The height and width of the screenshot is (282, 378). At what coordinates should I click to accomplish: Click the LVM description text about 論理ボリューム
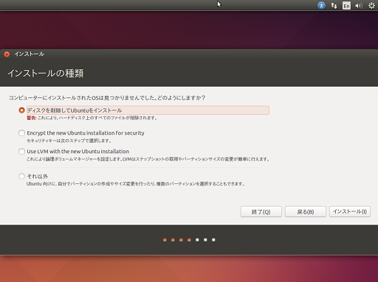coord(148,159)
